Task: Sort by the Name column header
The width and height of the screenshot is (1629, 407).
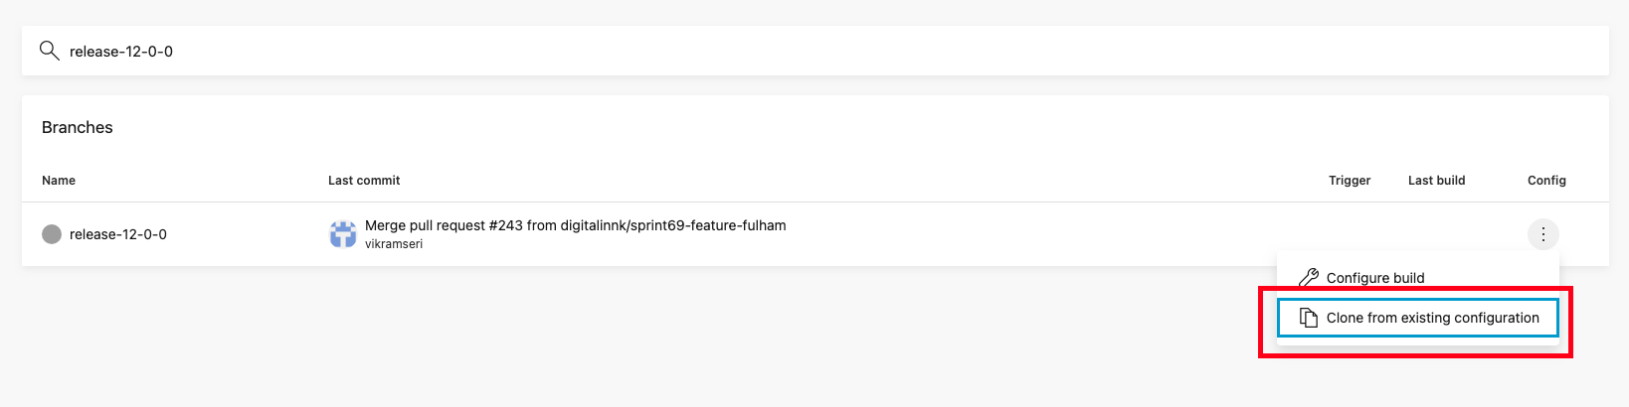Action: [59, 180]
